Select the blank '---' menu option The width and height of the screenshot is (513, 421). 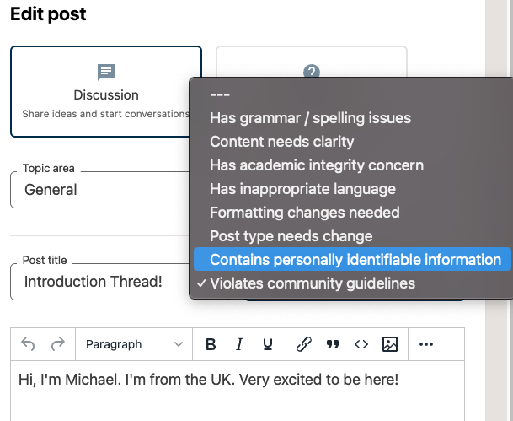(x=220, y=94)
